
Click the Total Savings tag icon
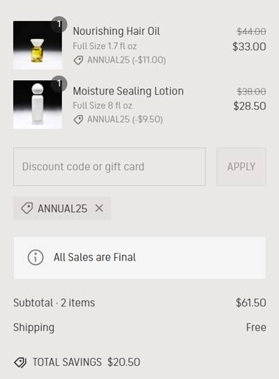coord(20,362)
